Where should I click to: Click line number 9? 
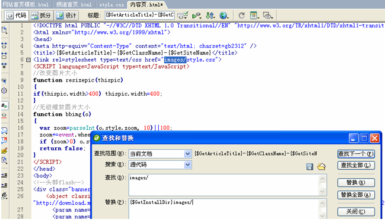pos(22,80)
